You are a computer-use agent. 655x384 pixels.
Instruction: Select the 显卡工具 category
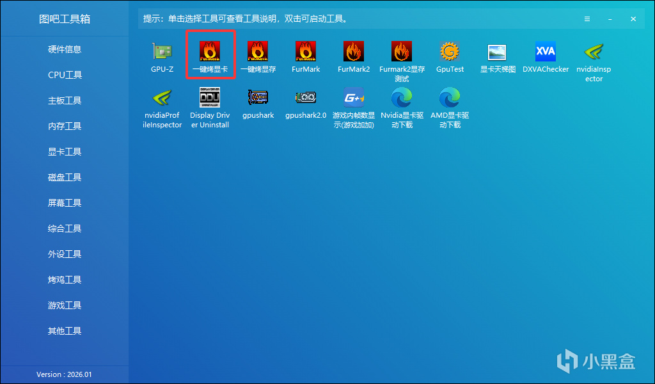65,152
